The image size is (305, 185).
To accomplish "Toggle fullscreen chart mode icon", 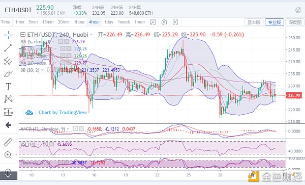I will point(175,22).
